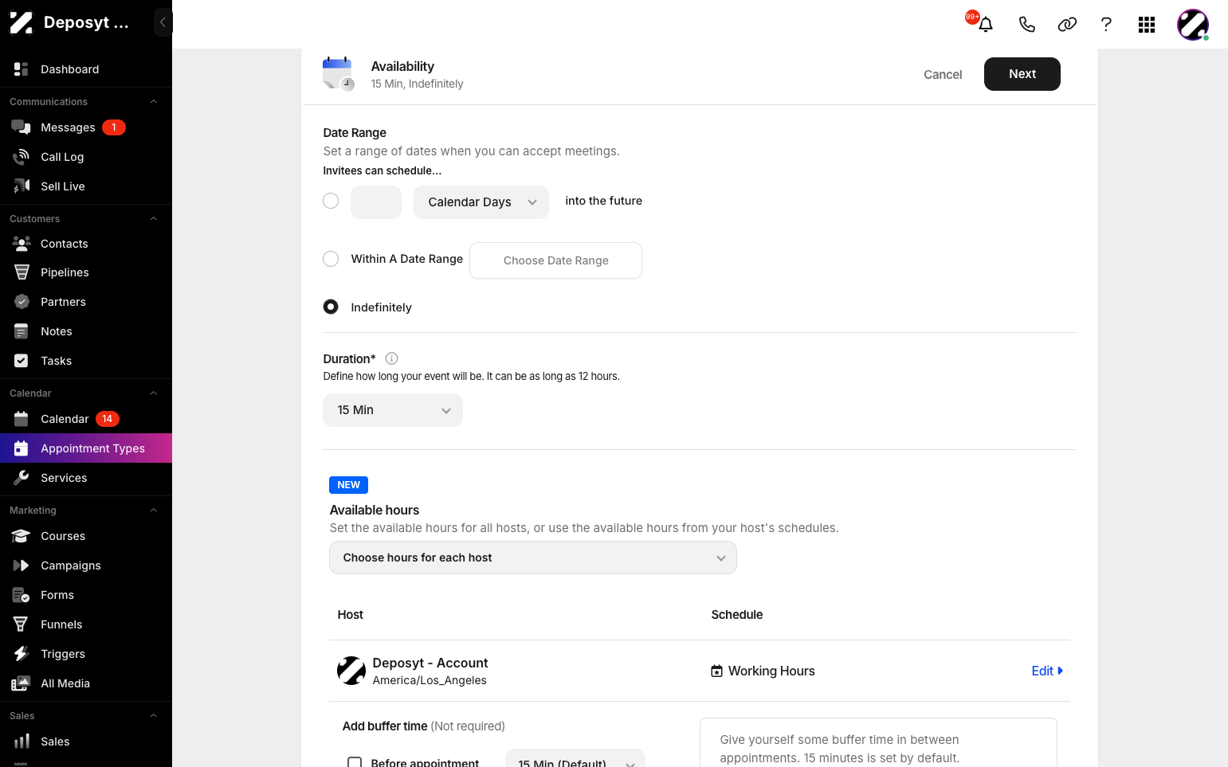This screenshot has width=1228, height=767.
Task: Select the days-into-the-future radio button
Action: 331,201
